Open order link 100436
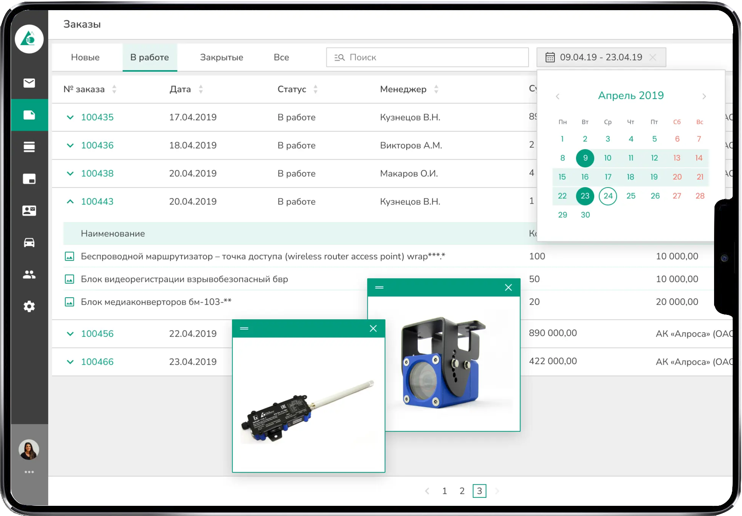 [x=97, y=145]
